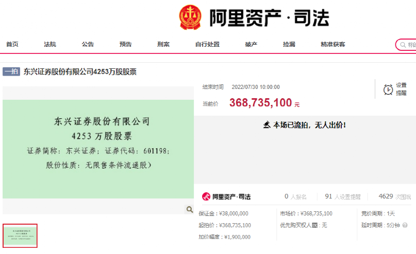Click the search input field at top right
The width and height of the screenshot is (416, 254).
408,45
